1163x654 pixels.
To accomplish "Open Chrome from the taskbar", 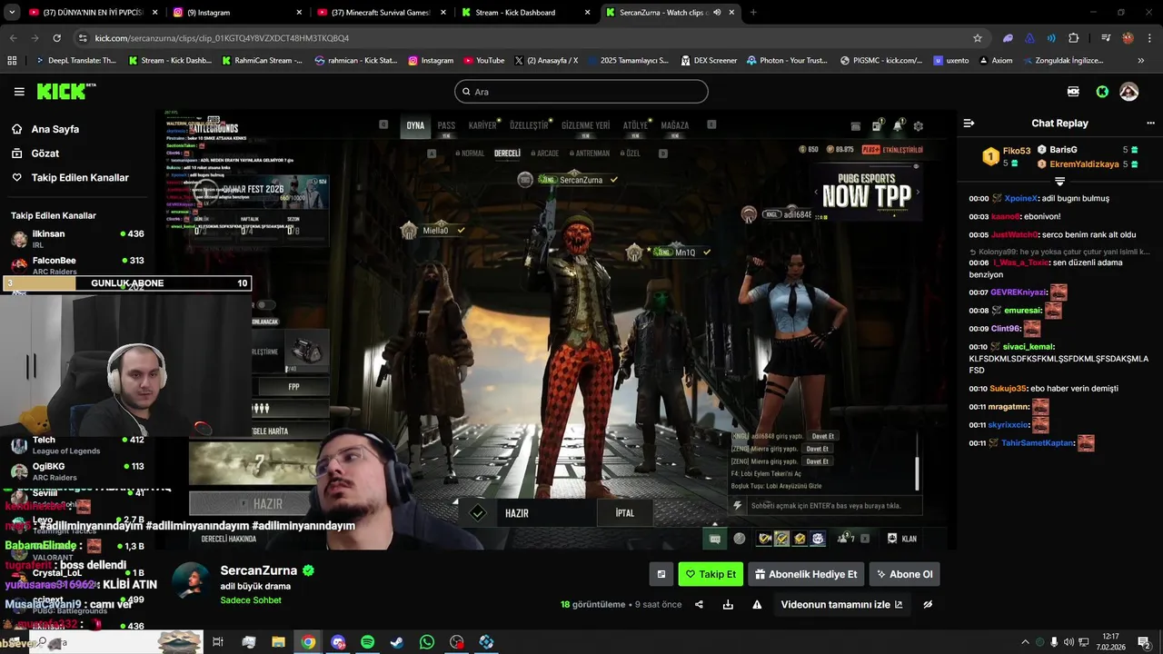I will coord(308,642).
